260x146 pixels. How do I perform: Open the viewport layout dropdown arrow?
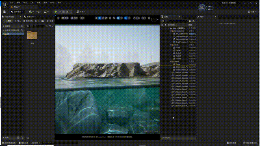click(158, 19)
